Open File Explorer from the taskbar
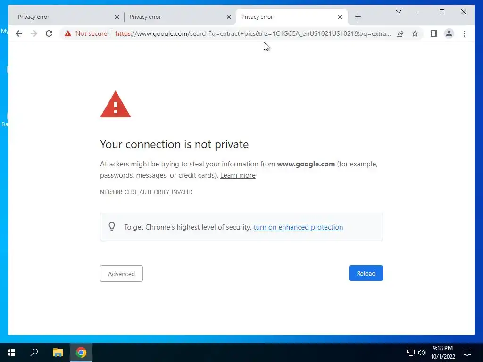This screenshot has height=362, width=483. point(58,353)
